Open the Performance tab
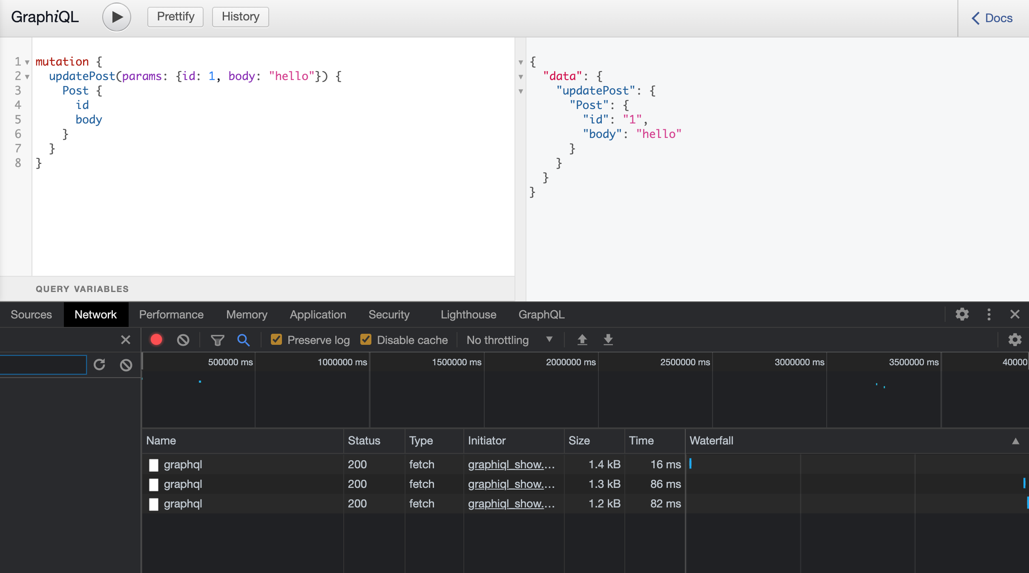The width and height of the screenshot is (1029, 573). pos(171,315)
